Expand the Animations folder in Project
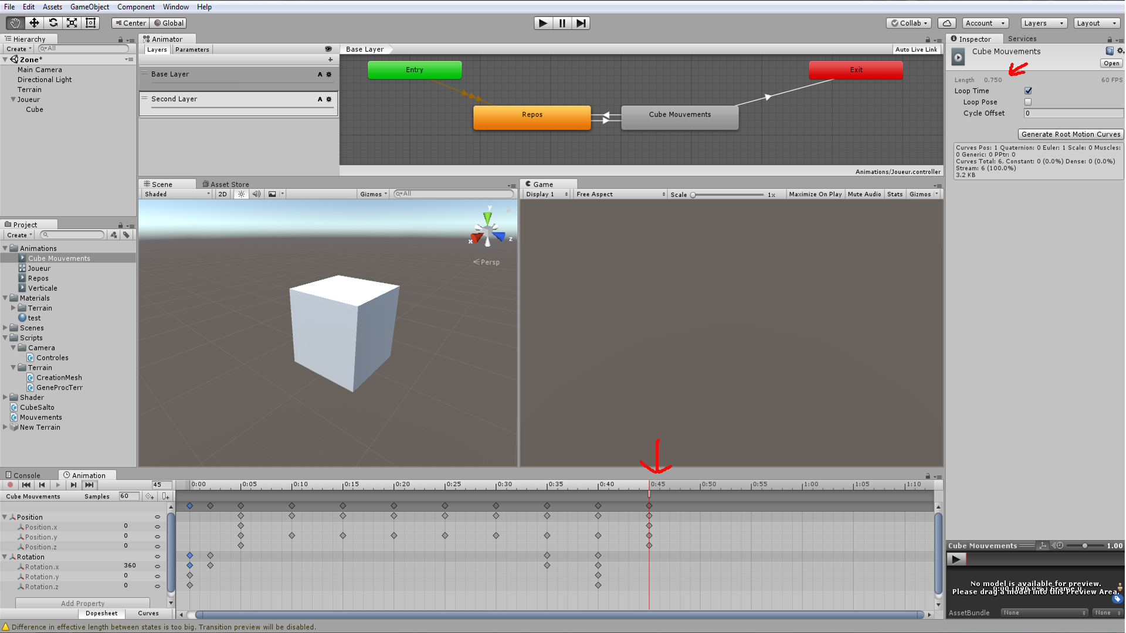1126x633 pixels. point(6,247)
